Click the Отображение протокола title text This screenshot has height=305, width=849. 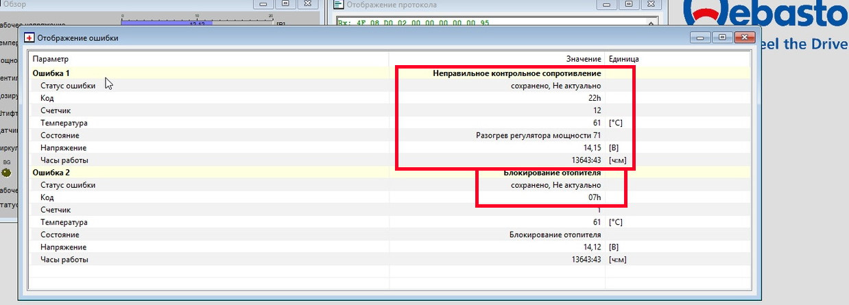392,5
